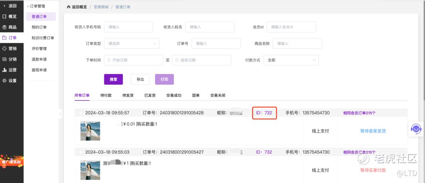Click the 导出 export button

point(140,80)
